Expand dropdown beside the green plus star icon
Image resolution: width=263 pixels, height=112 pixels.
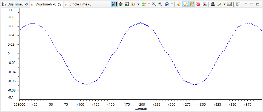149,4
